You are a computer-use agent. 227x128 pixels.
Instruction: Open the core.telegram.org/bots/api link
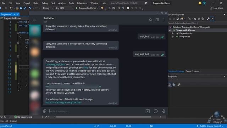point(63,102)
